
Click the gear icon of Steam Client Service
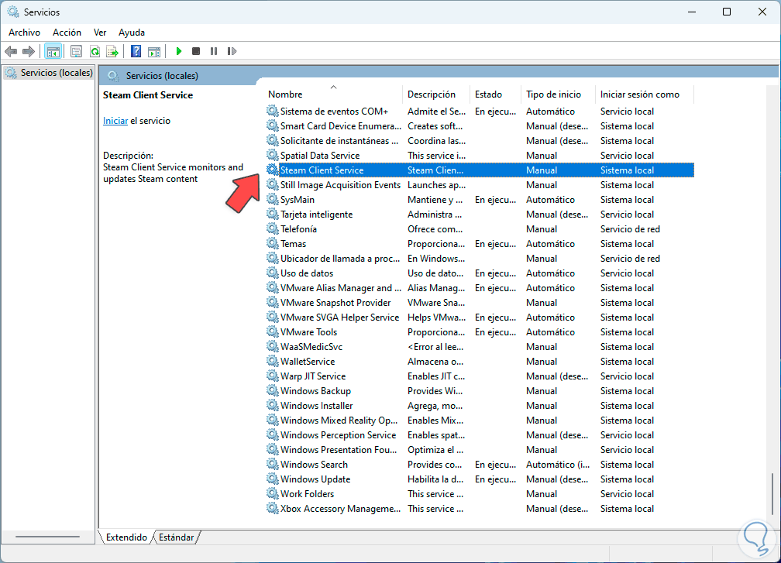coord(272,170)
